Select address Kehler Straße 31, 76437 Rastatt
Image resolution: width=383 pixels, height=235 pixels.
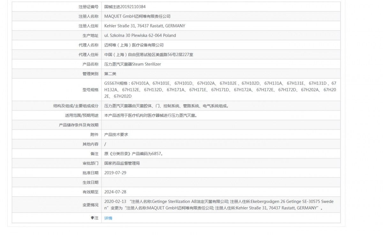134,26
